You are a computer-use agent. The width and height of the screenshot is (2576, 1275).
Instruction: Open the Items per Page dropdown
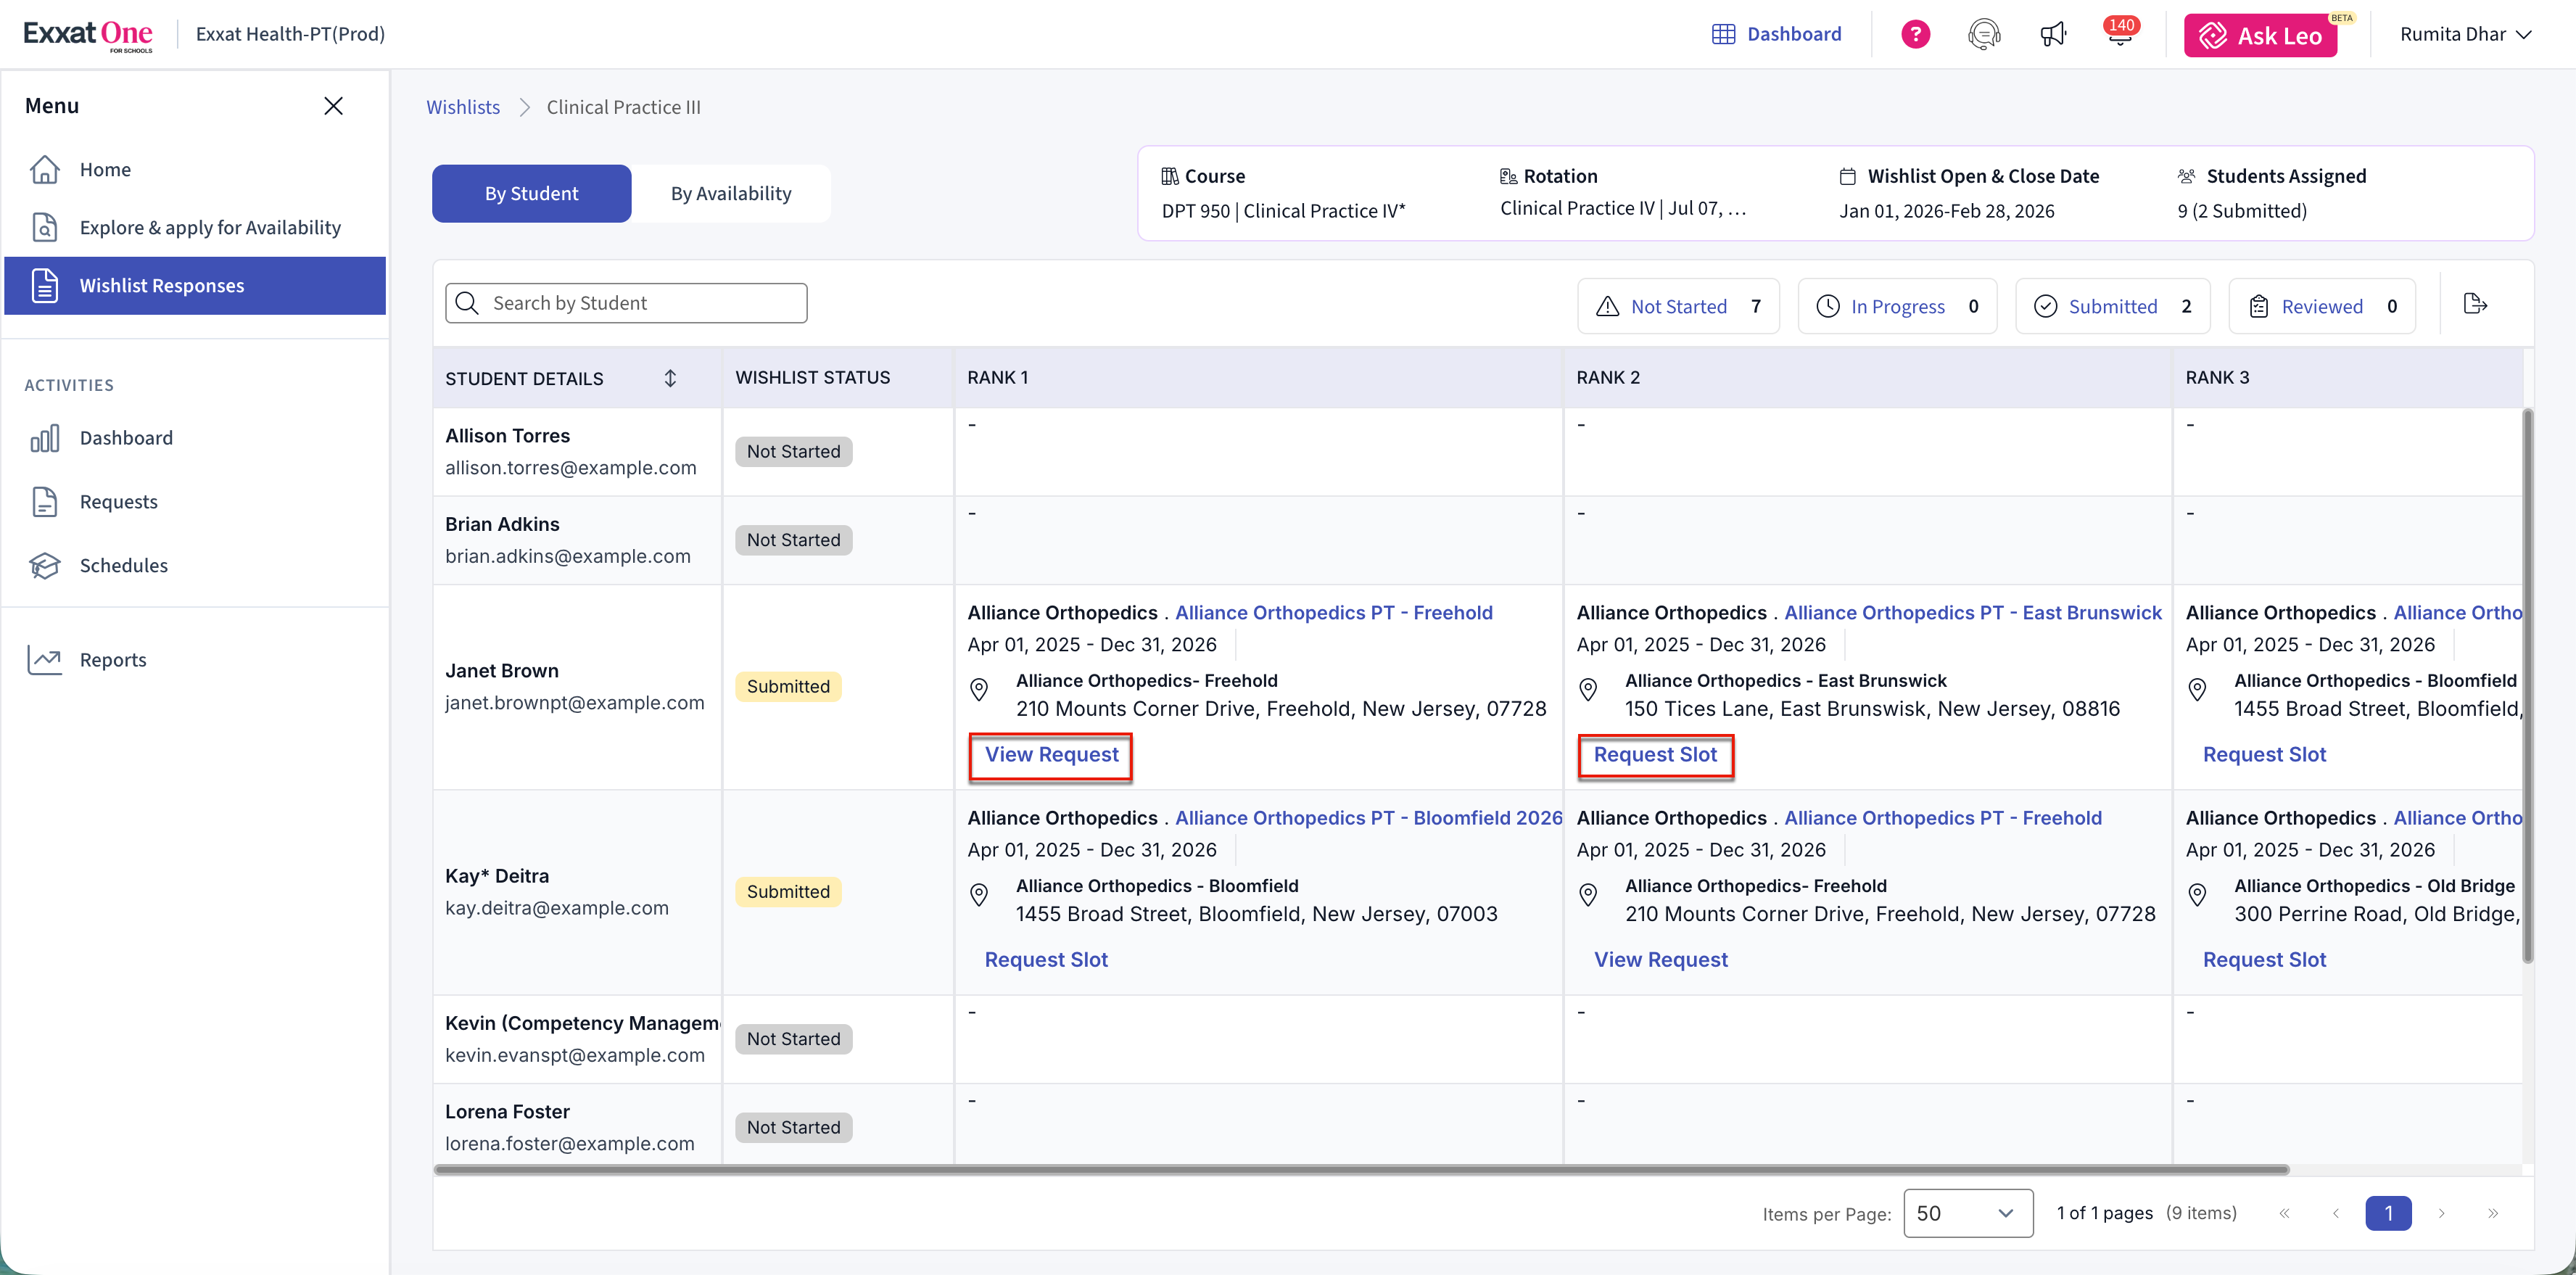pyautogui.click(x=1967, y=1213)
